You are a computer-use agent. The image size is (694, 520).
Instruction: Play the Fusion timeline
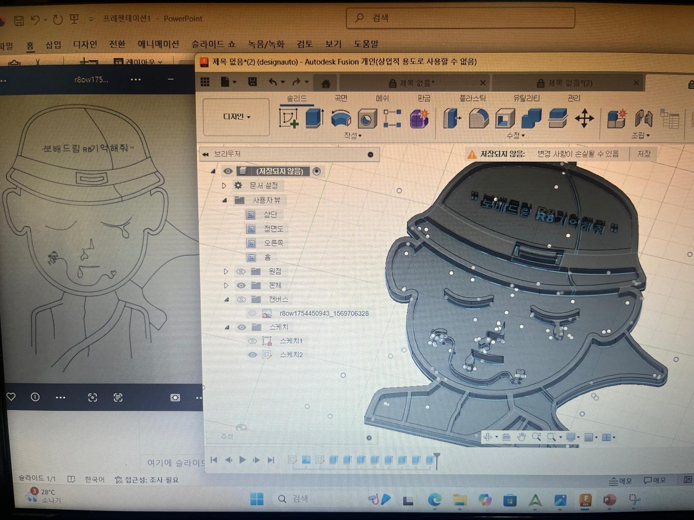(x=242, y=460)
